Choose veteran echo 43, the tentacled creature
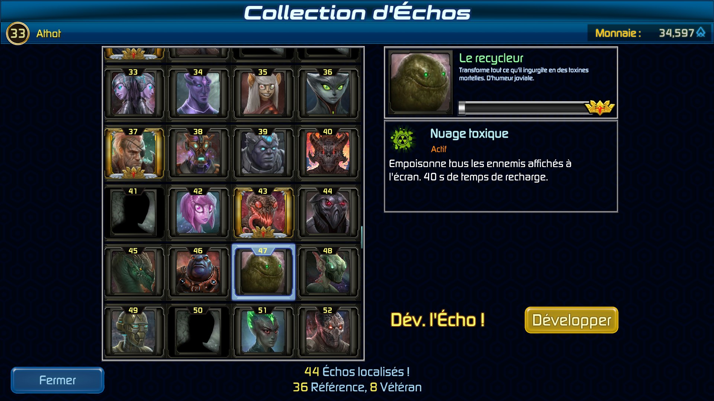This screenshot has width=714, height=401. [x=263, y=212]
